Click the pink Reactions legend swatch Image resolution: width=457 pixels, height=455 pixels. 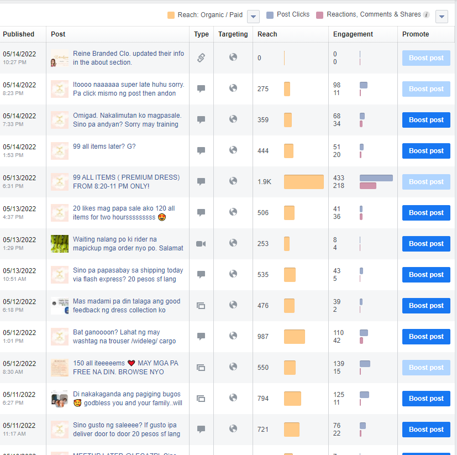pyautogui.click(x=319, y=15)
